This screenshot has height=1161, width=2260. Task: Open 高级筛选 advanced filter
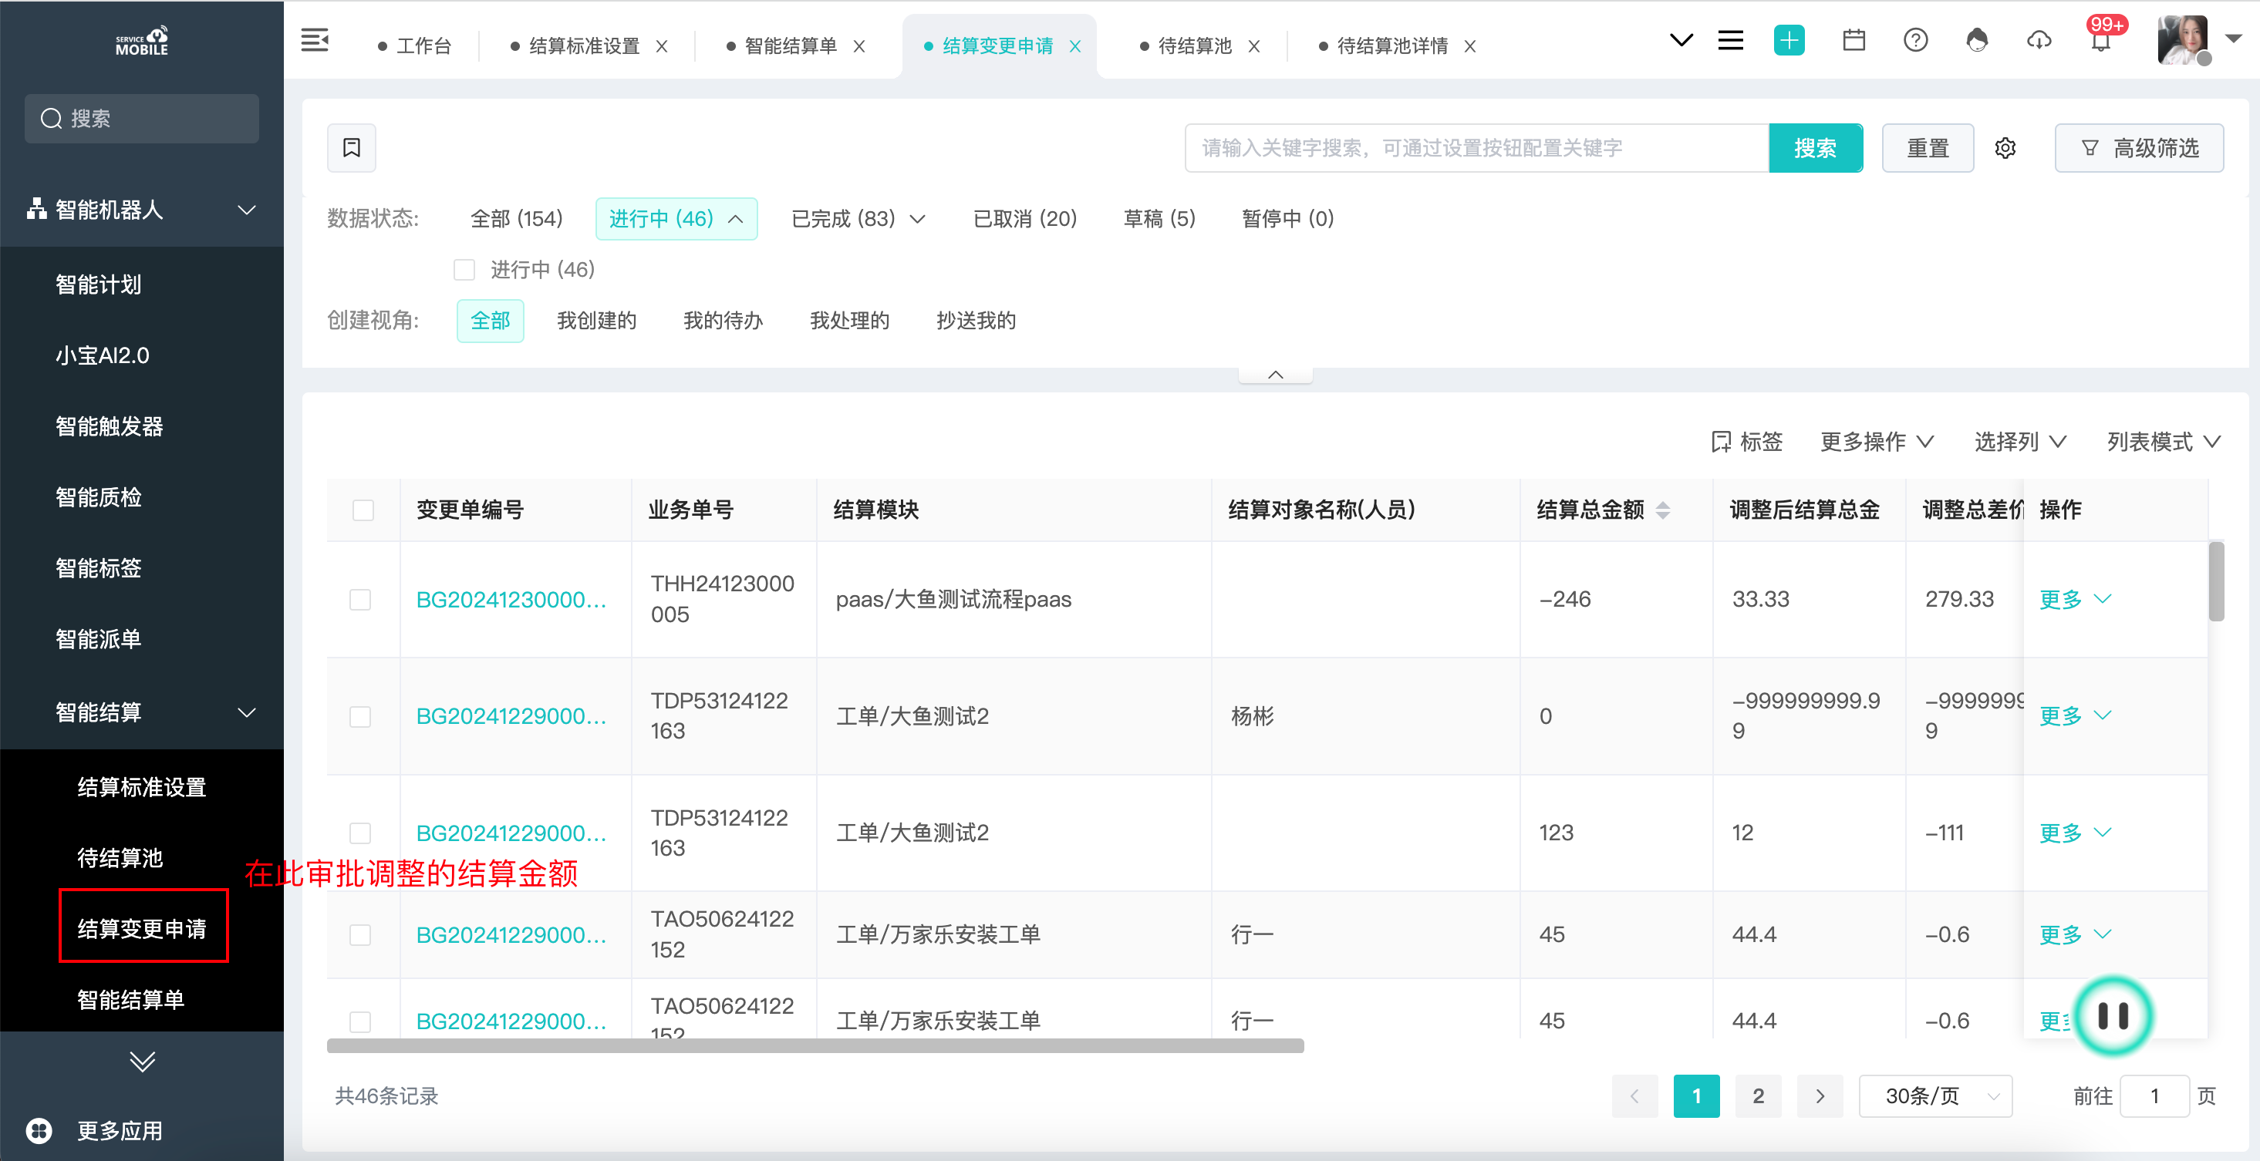(x=2139, y=147)
